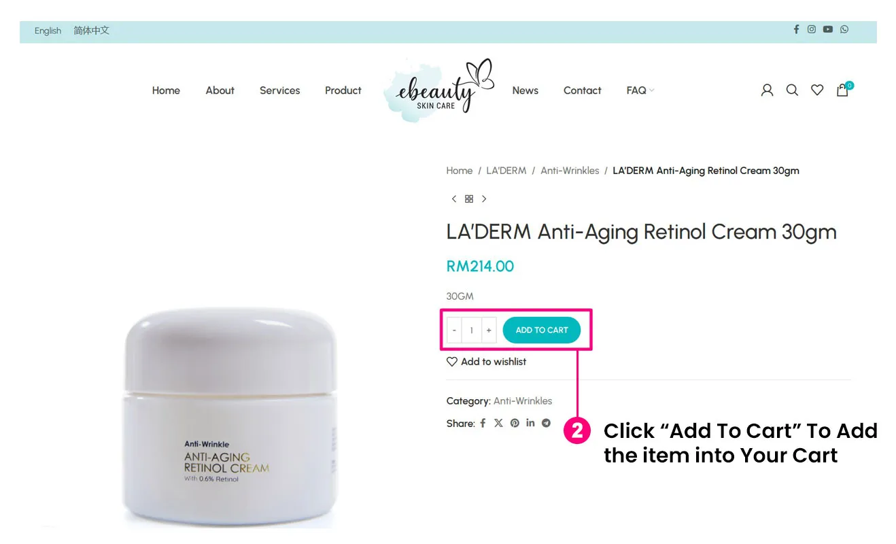Click the ADD TO CART button
The width and height of the screenshot is (896, 544).
[541, 330]
